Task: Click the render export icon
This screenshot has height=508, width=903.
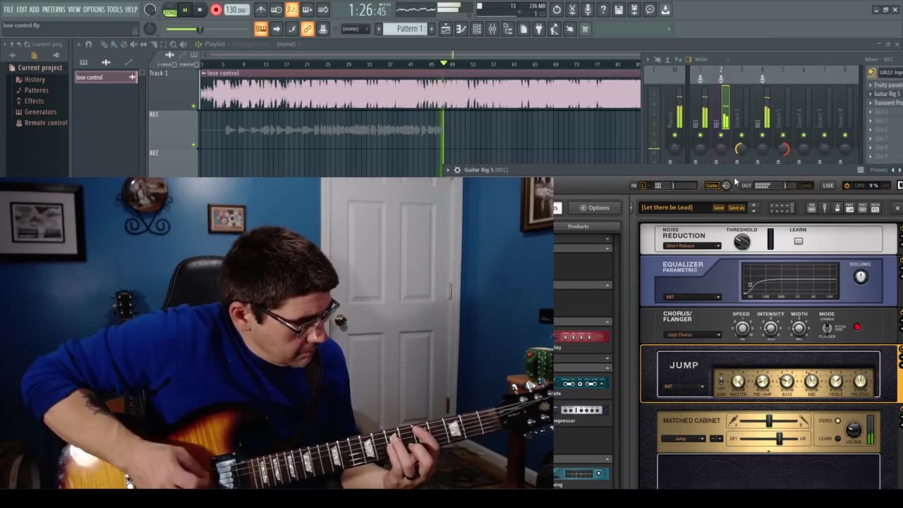Action: 634,10
